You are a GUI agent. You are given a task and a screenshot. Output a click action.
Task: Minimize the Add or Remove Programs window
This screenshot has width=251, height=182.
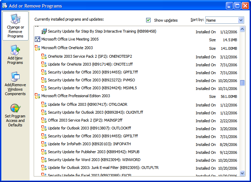[x=229, y=6]
